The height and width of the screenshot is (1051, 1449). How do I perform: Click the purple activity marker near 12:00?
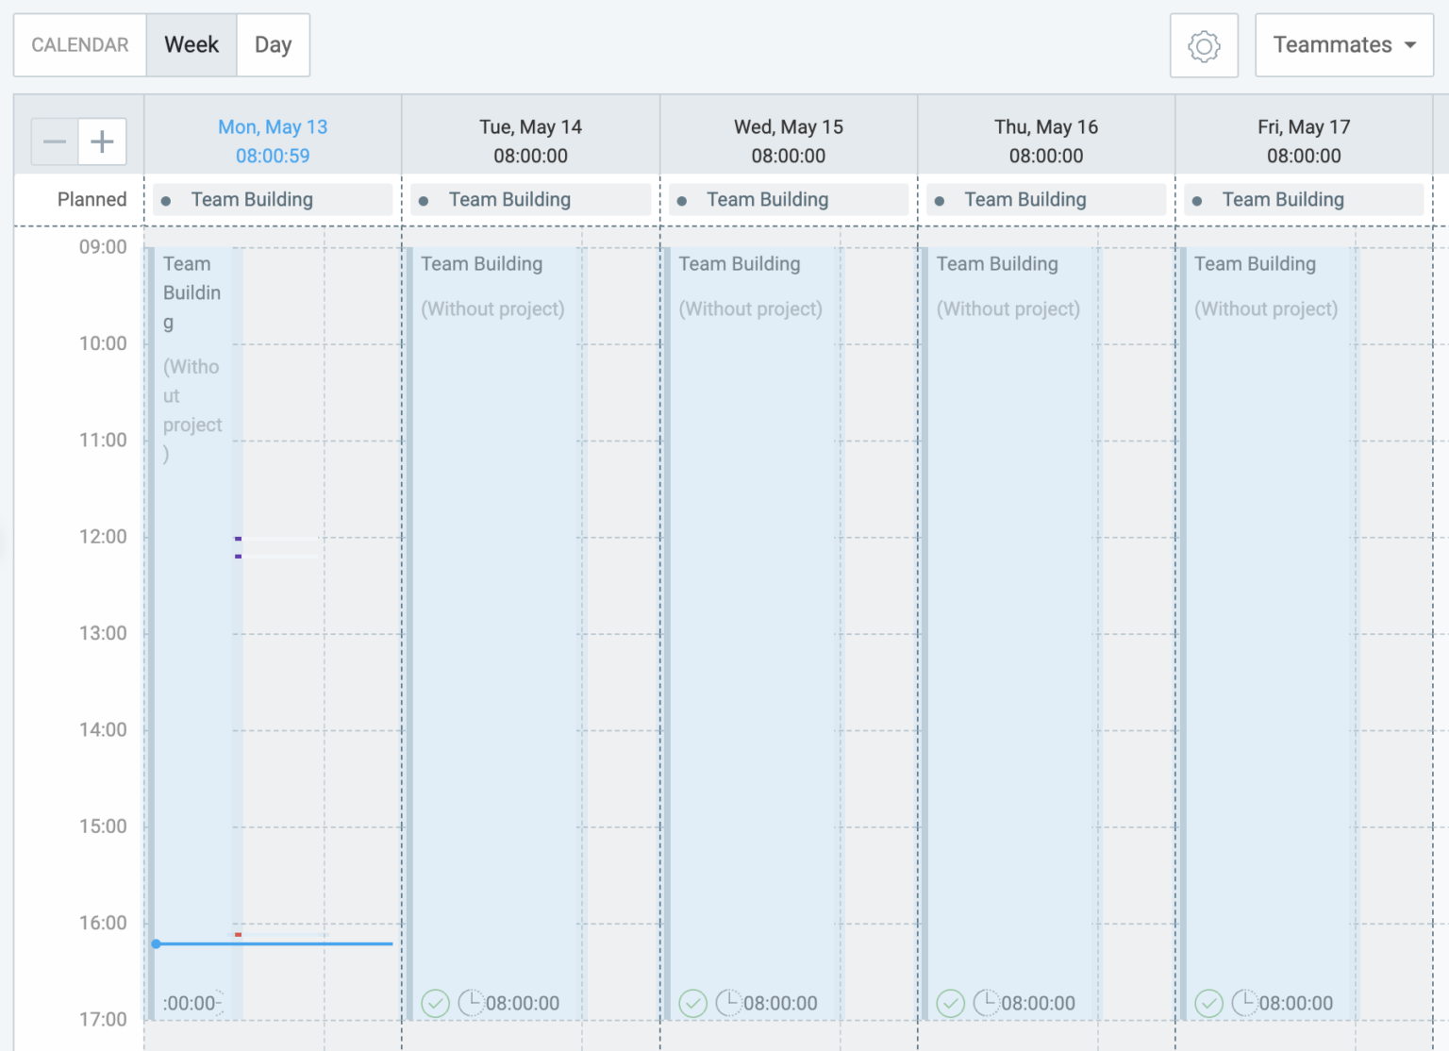pos(239,540)
